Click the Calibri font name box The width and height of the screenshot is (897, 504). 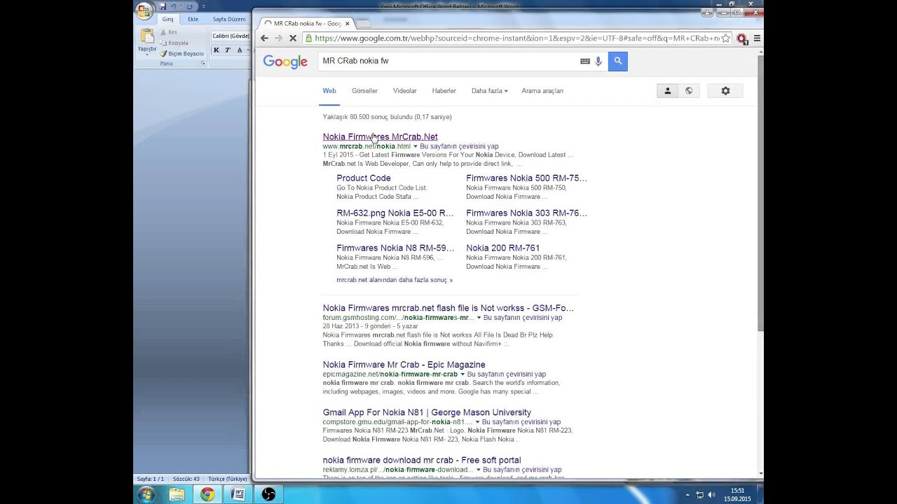231,36
